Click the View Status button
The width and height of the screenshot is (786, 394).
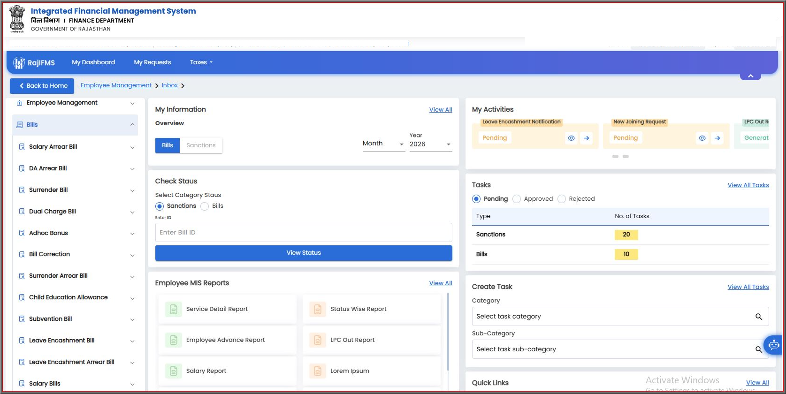(304, 253)
